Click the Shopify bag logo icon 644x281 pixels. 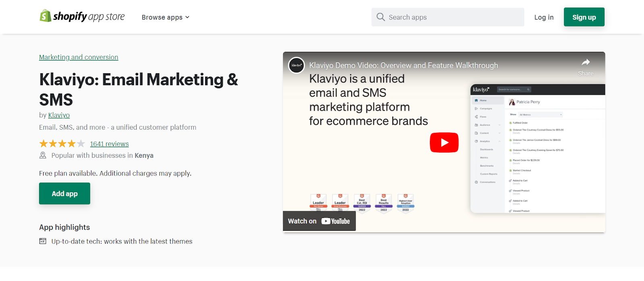tap(45, 16)
